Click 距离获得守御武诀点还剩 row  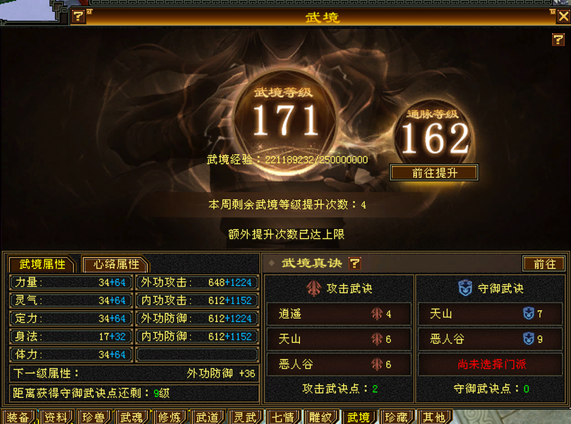(134, 393)
